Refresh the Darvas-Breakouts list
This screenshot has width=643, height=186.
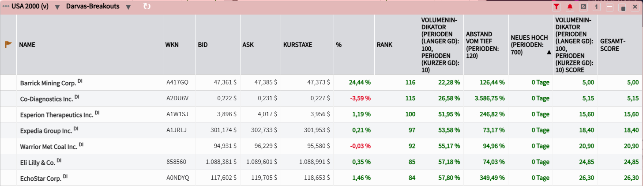(x=147, y=7)
